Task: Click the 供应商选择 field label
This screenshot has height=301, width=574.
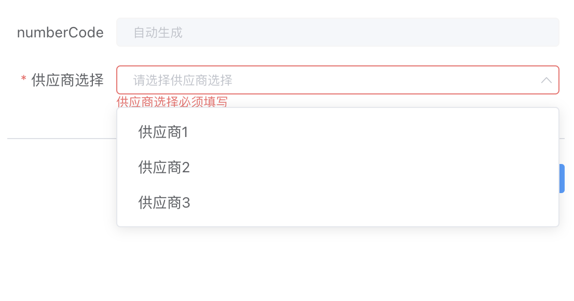Action: (x=67, y=80)
